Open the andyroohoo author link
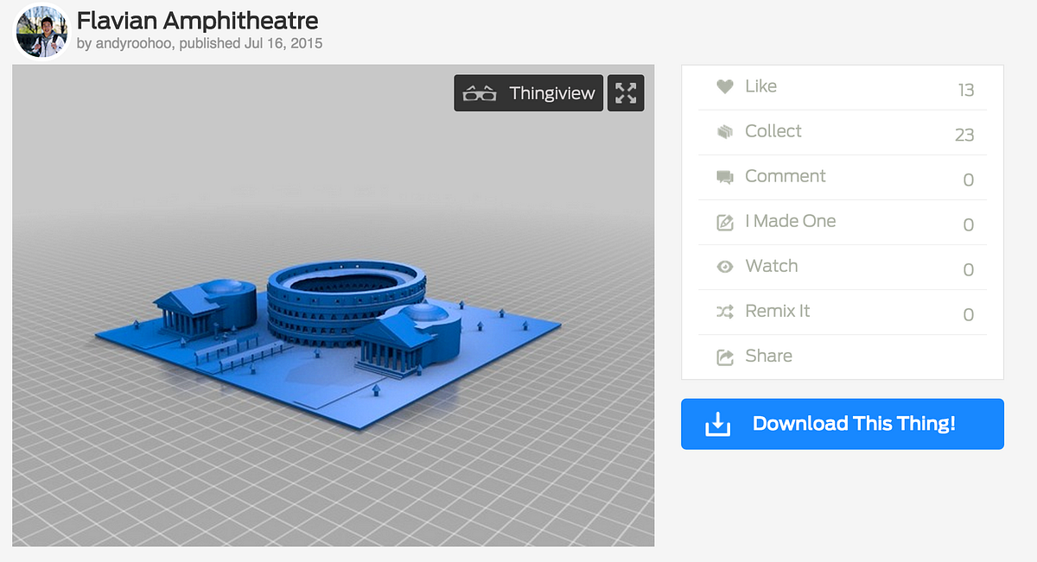This screenshot has width=1037, height=562. 133,43
